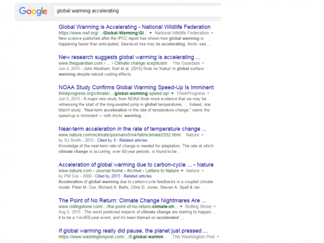
Task: Open the dropdown arrow beside 'National Wildlife Federation' source
Action: [212, 33]
